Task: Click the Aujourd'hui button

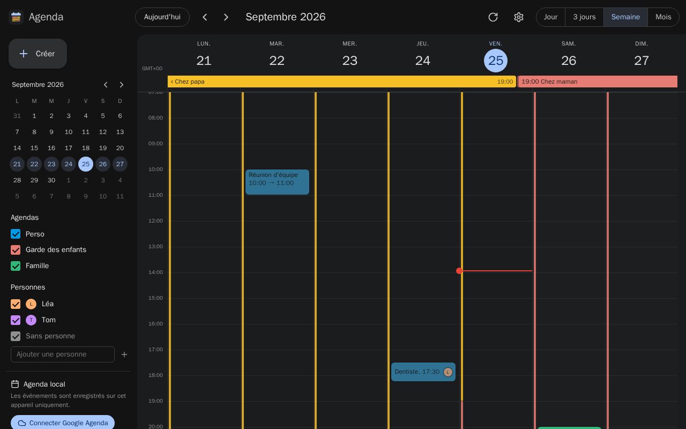Action: tap(162, 17)
